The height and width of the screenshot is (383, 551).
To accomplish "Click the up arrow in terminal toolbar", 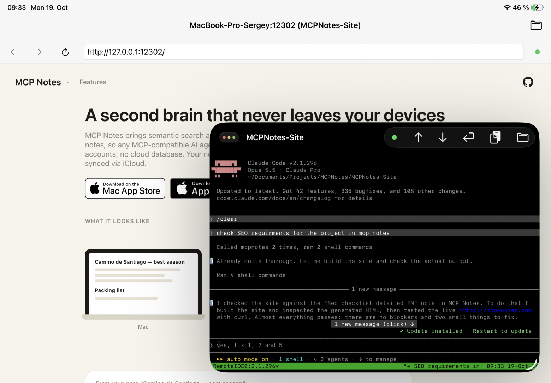I will click(x=419, y=137).
